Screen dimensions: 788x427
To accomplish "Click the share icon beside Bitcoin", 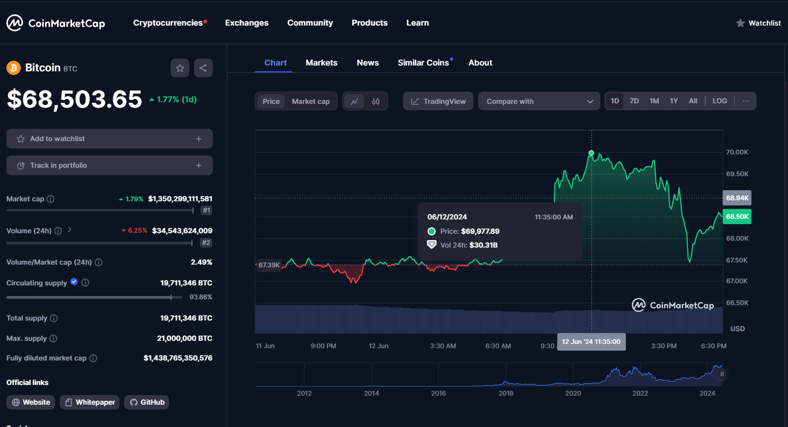I will (x=203, y=68).
